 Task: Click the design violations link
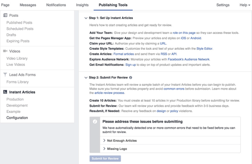[161, 111]
